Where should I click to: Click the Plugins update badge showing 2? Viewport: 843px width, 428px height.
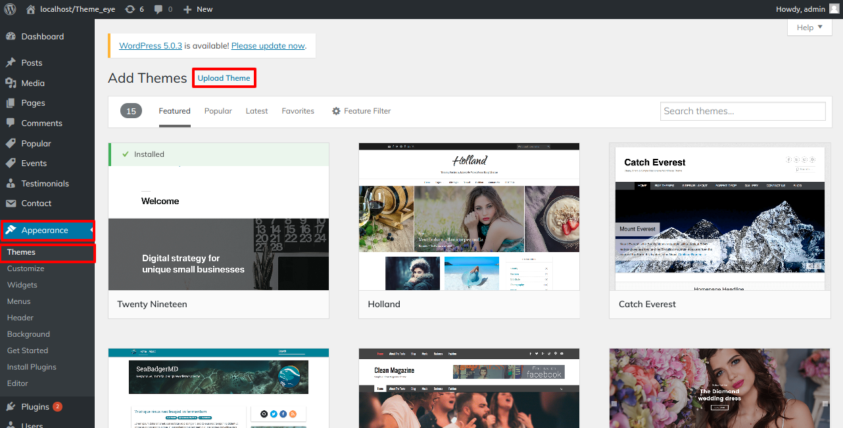click(x=57, y=407)
